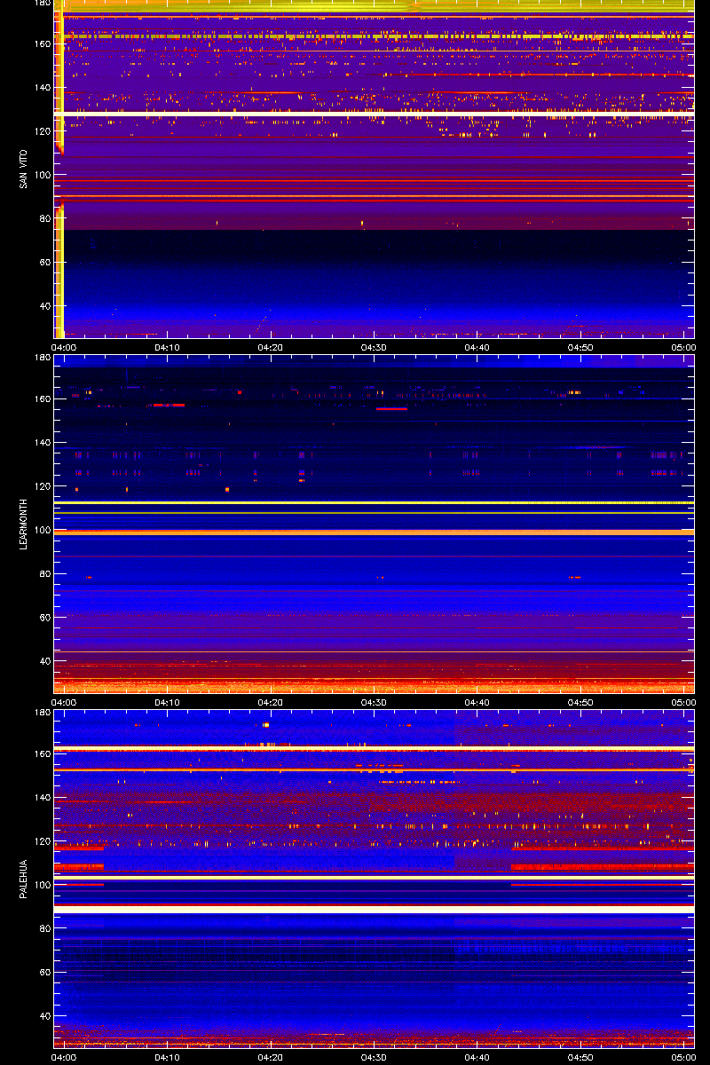This screenshot has width=710, height=1065.
Task: Pick the 180 frequency tick on Learmonth axis
Action: [x=43, y=358]
